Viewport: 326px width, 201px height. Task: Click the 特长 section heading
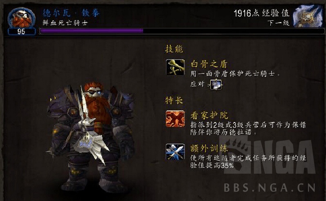[174, 100]
